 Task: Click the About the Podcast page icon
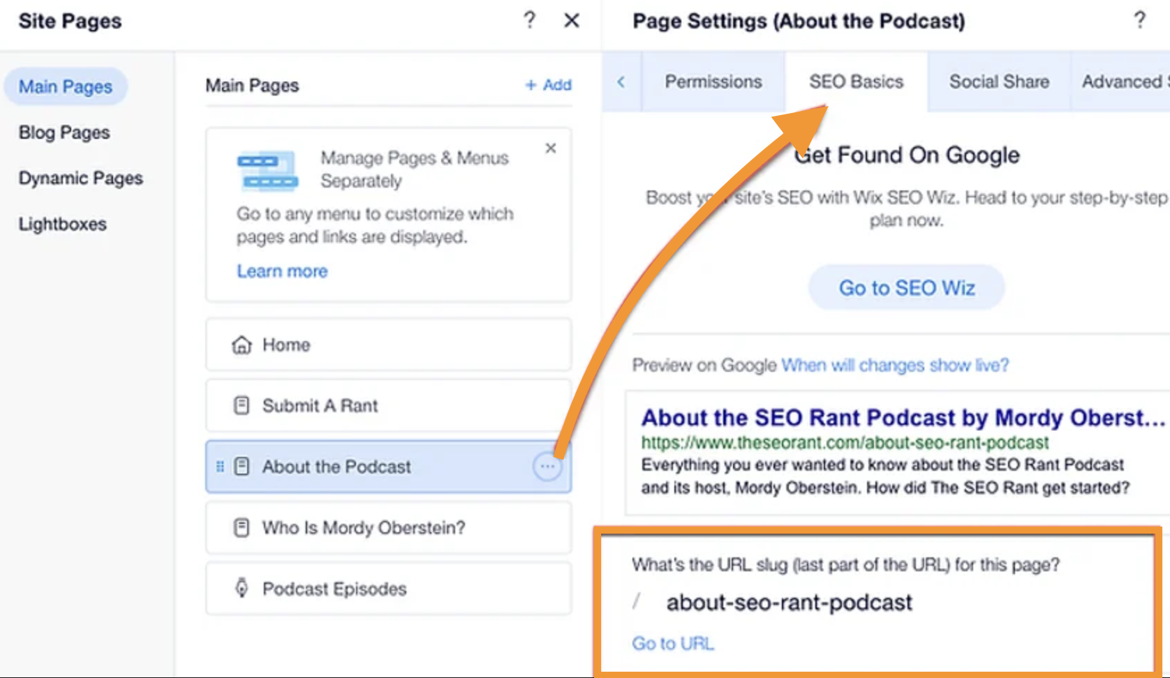tap(242, 466)
